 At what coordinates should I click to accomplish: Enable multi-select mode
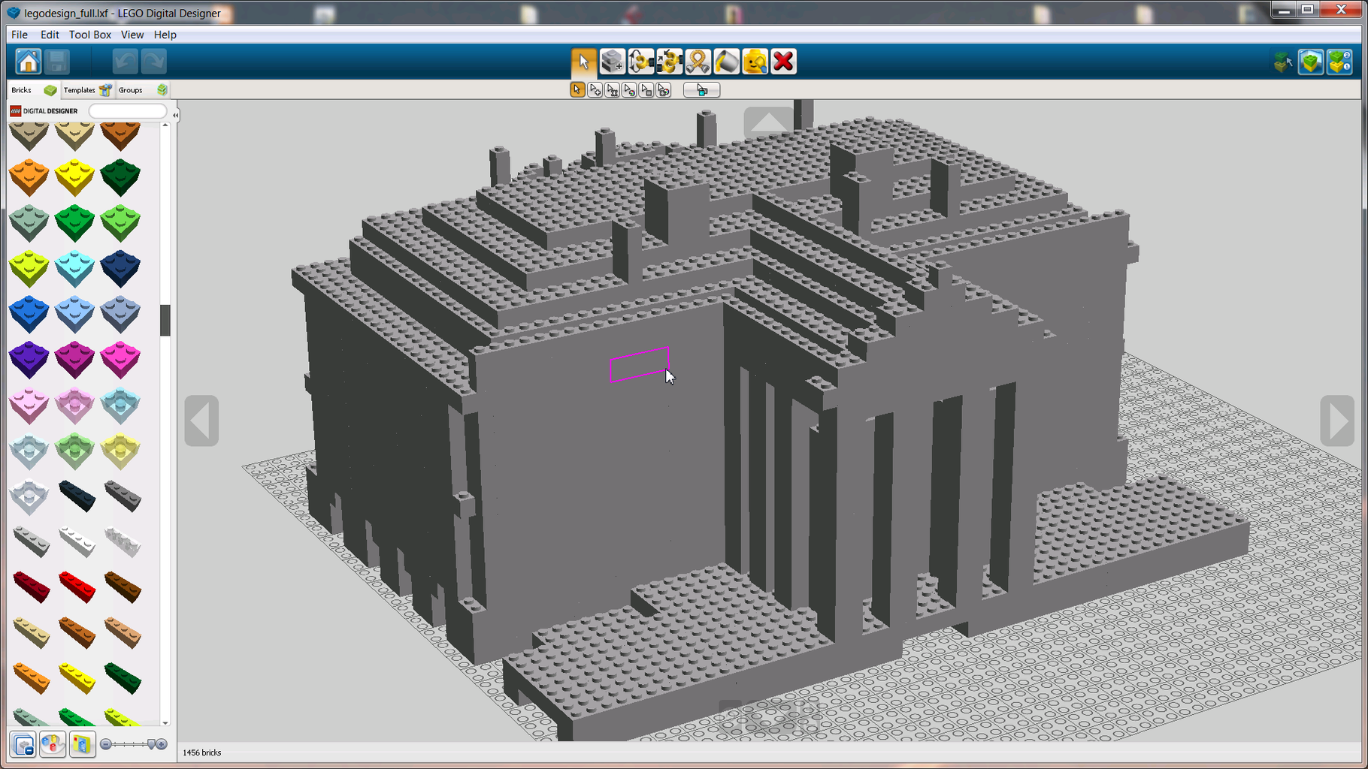(596, 89)
